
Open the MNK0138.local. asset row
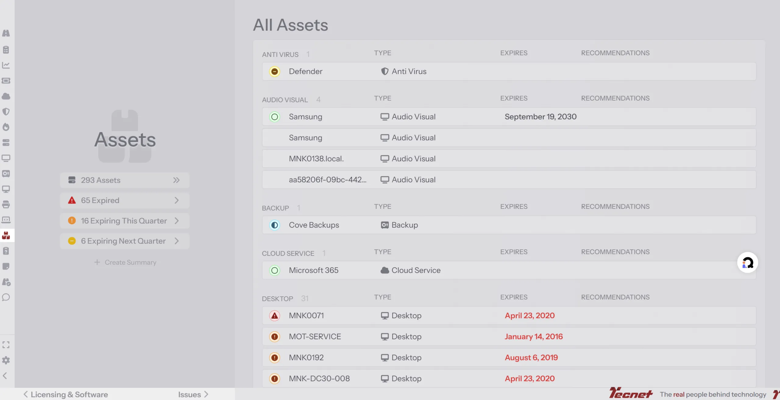[509, 159]
